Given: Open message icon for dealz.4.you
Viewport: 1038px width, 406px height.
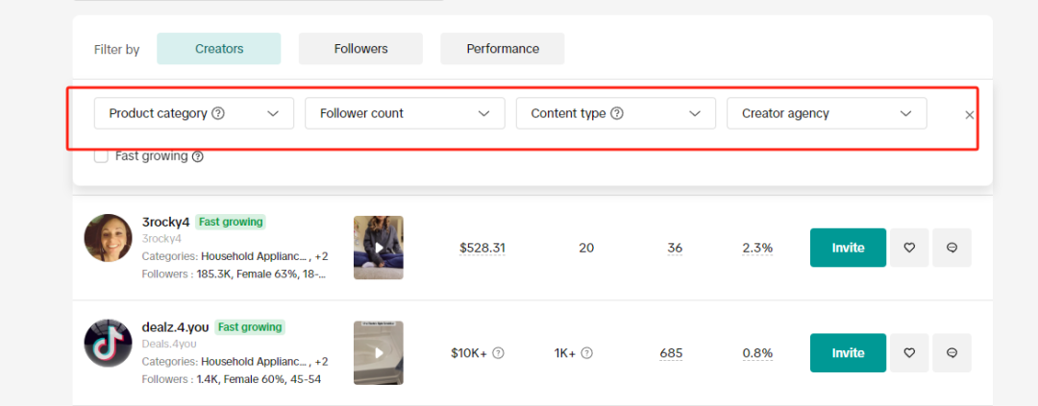Looking at the screenshot, I should click(951, 353).
